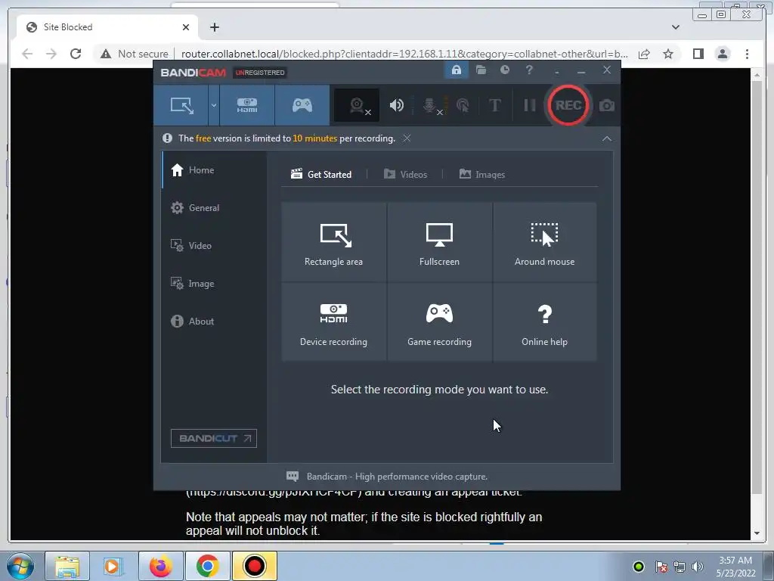Click the pause recording button

coord(529,105)
